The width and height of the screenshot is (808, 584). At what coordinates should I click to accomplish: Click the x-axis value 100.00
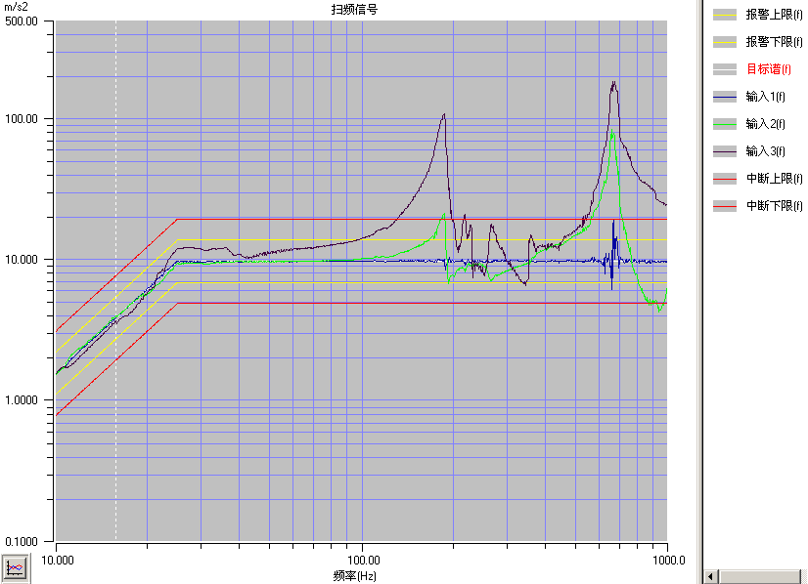tap(363, 560)
